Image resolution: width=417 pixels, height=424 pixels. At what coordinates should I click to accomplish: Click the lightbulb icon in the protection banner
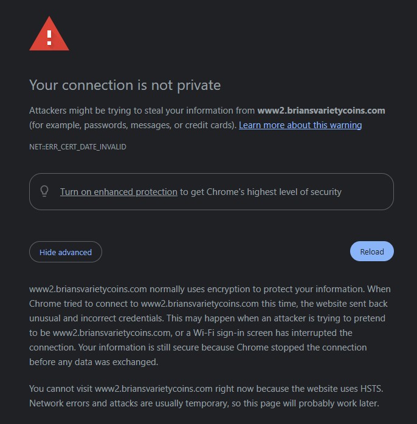[x=44, y=191]
